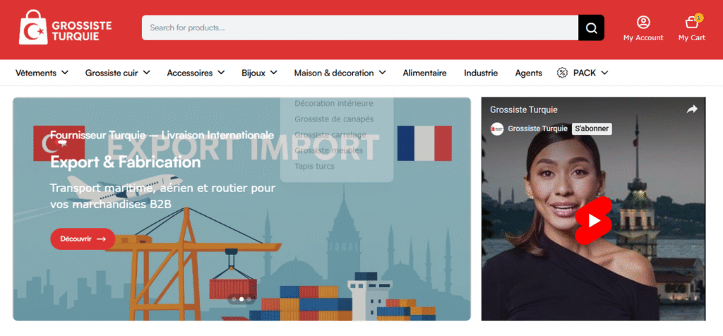
Task: Go to the Alimentaire page
Action: [x=424, y=73]
